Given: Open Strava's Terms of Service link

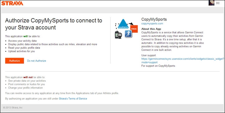Looking at the screenshot, I should (x=73, y=99).
